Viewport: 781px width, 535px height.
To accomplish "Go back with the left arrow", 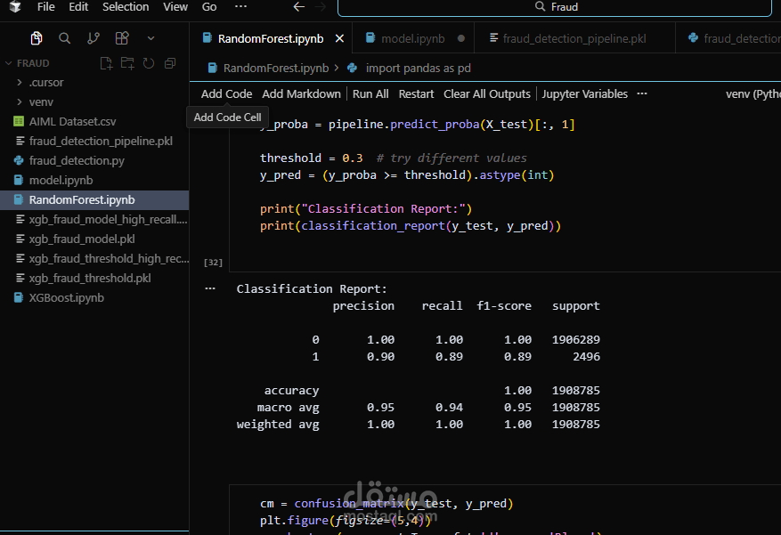I will point(299,7).
